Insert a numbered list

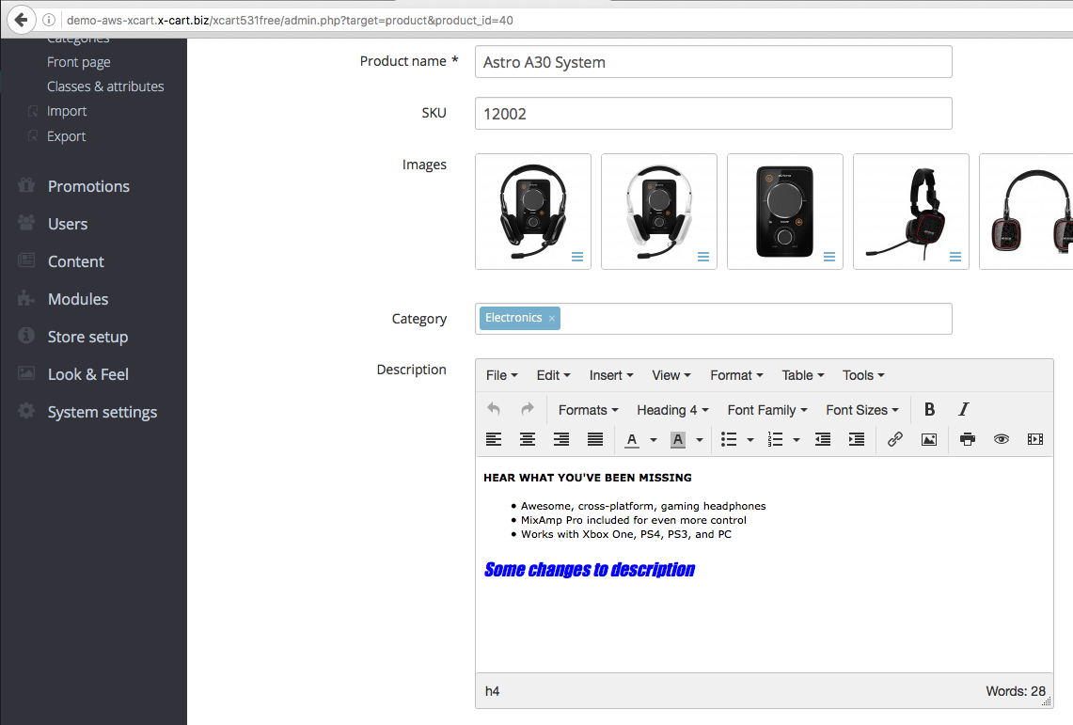pyautogui.click(x=775, y=440)
